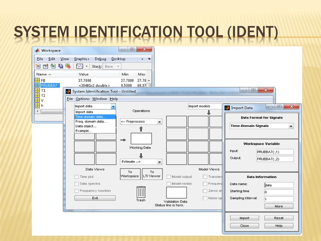This screenshot has height=241, width=321.
Task: Click the plot waveform icon in Workspace toolbar
Action: coord(80,66)
